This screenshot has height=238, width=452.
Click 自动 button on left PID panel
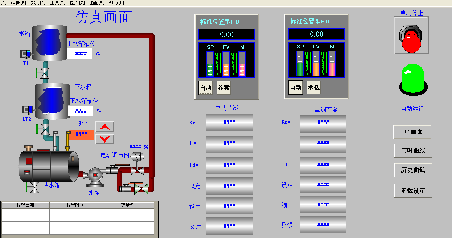[x=206, y=88]
